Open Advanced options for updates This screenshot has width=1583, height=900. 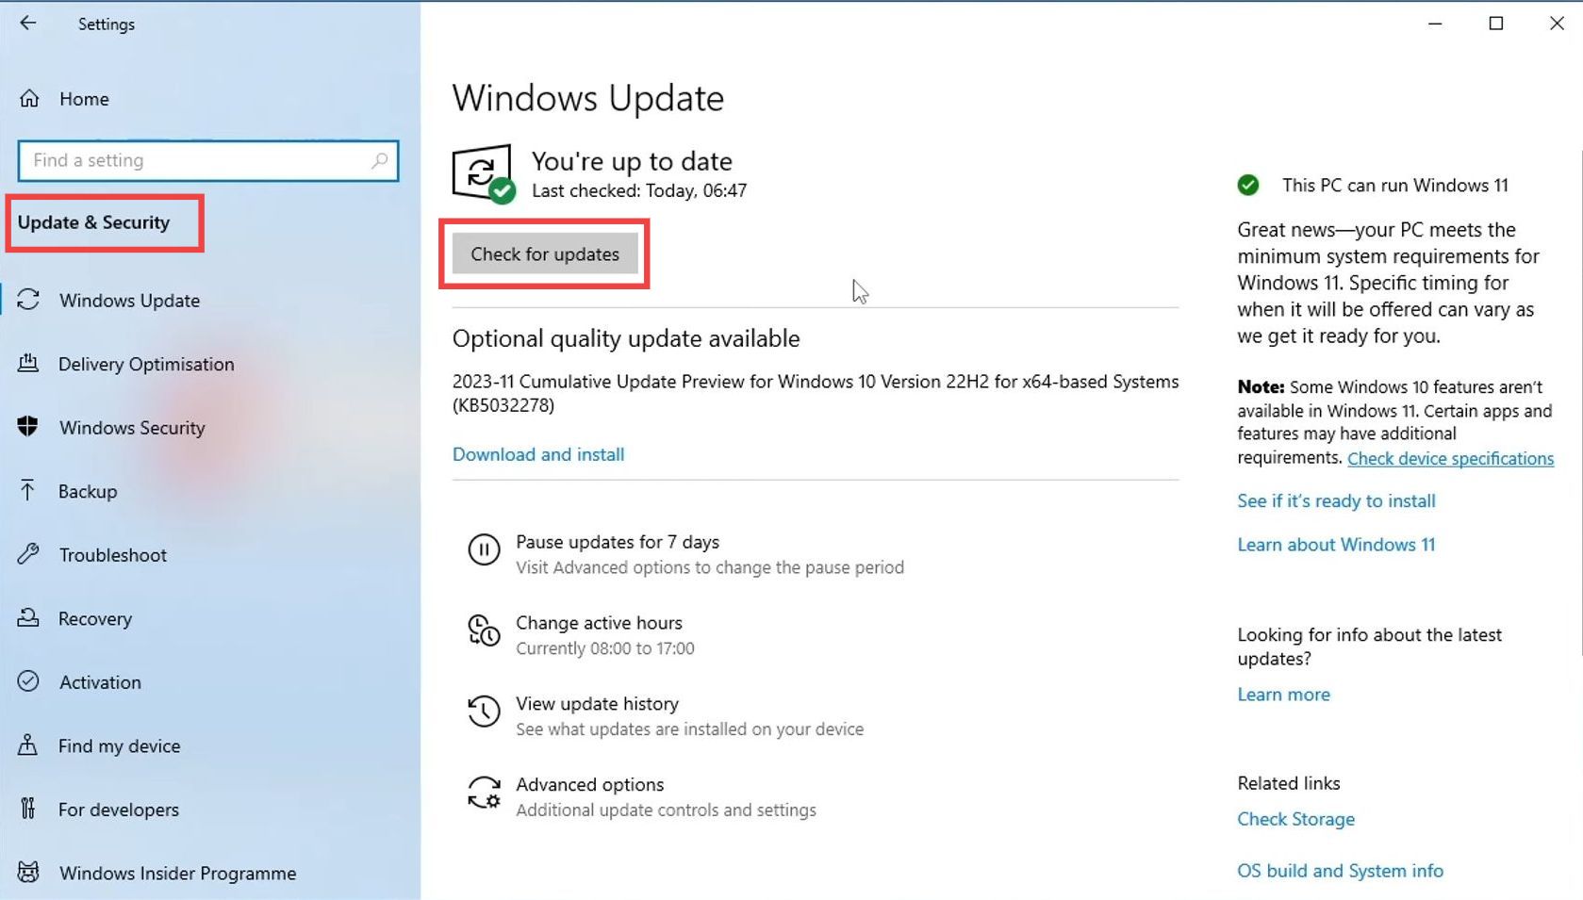[589, 785]
